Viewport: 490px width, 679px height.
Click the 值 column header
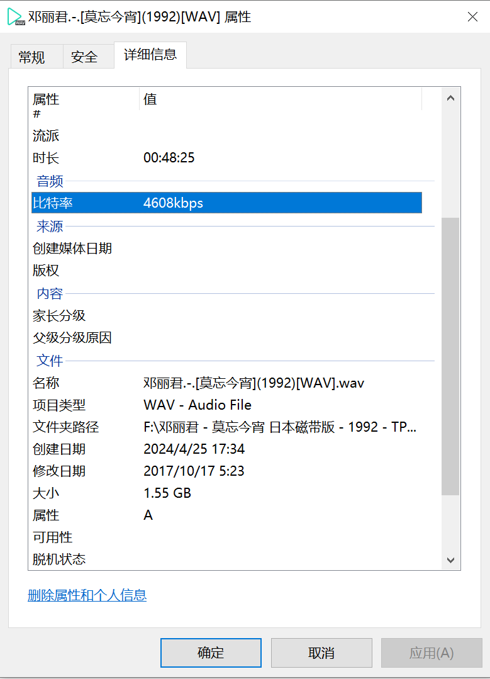pyautogui.click(x=281, y=99)
